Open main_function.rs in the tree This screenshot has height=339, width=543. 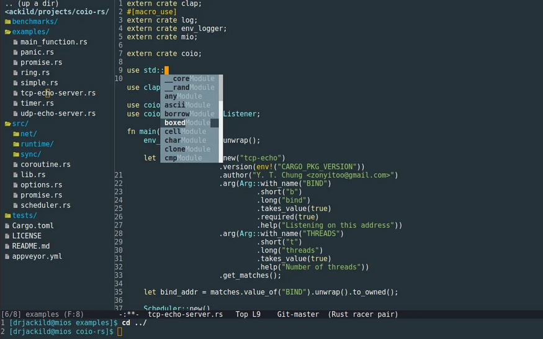tap(53, 42)
